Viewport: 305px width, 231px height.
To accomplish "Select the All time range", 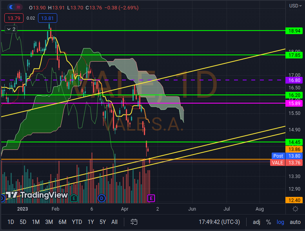I will [114, 222].
